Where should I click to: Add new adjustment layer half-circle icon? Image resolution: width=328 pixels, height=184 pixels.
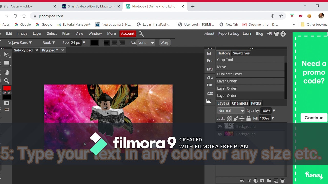coord(256,181)
